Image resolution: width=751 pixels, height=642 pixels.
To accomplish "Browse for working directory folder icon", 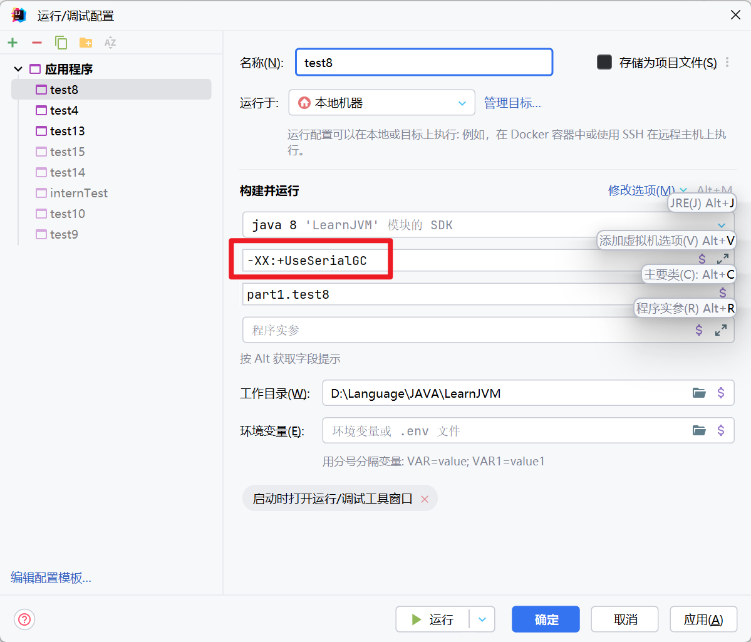I will (699, 393).
